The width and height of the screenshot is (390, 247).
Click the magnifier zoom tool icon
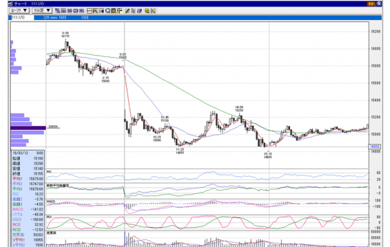[x=107, y=11]
